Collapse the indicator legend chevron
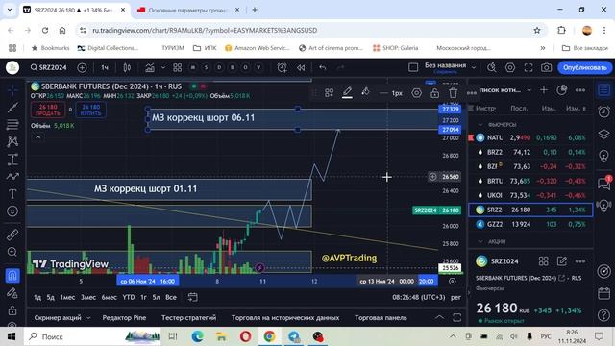615x346 pixels. 38,137
